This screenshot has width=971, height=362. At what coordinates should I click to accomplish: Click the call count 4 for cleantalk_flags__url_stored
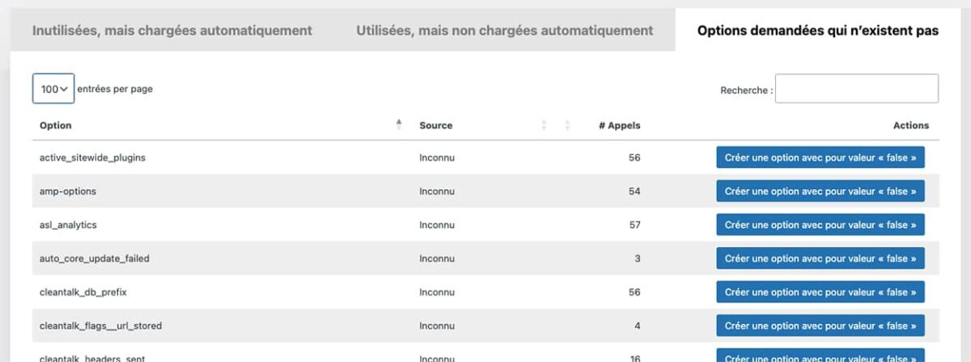[x=638, y=326]
